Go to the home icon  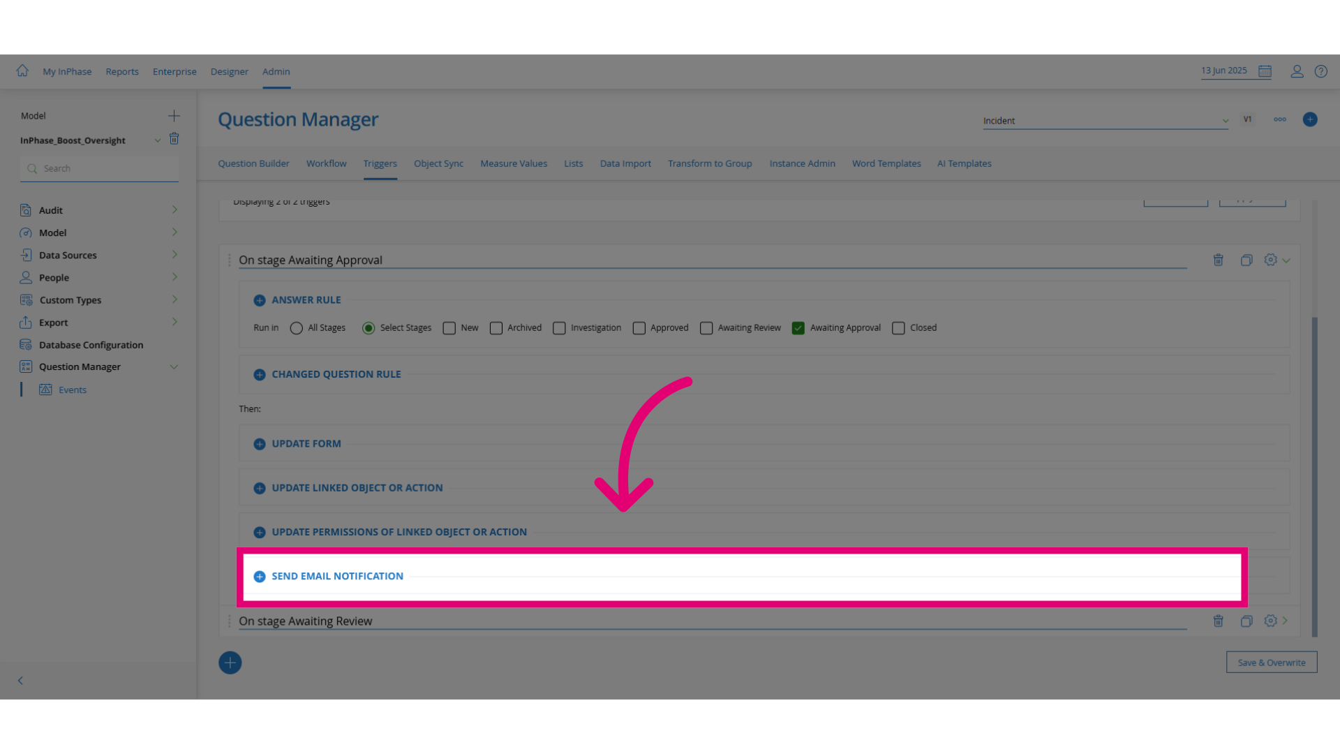click(x=22, y=71)
